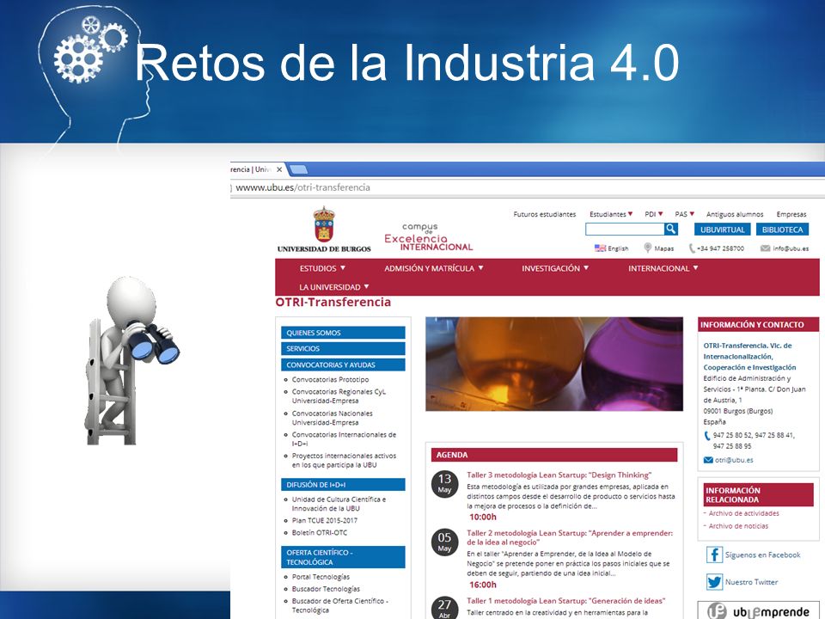The width and height of the screenshot is (825, 619).
Task: Open Buscador de Oferta Científico - Tecnológica
Action: point(340,605)
